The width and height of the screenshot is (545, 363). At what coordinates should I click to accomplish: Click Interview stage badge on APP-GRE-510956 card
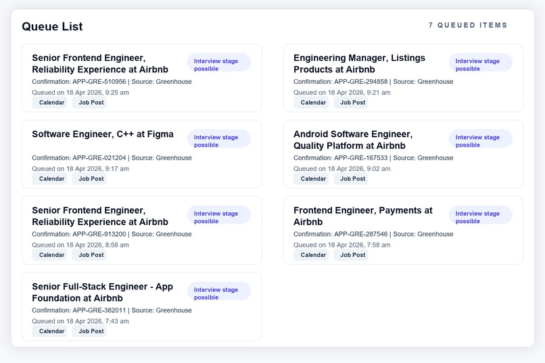(x=219, y=62)
